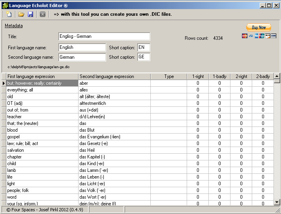The height and width of the screenshot is (214, 281).
Task: Select the 'teacher' cell
Action: click(42, 117)
